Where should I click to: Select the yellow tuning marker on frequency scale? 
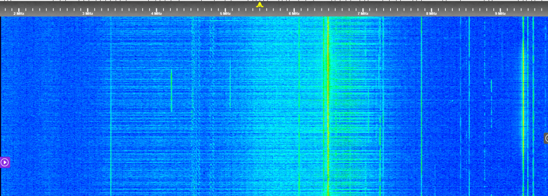coord(260,5)
